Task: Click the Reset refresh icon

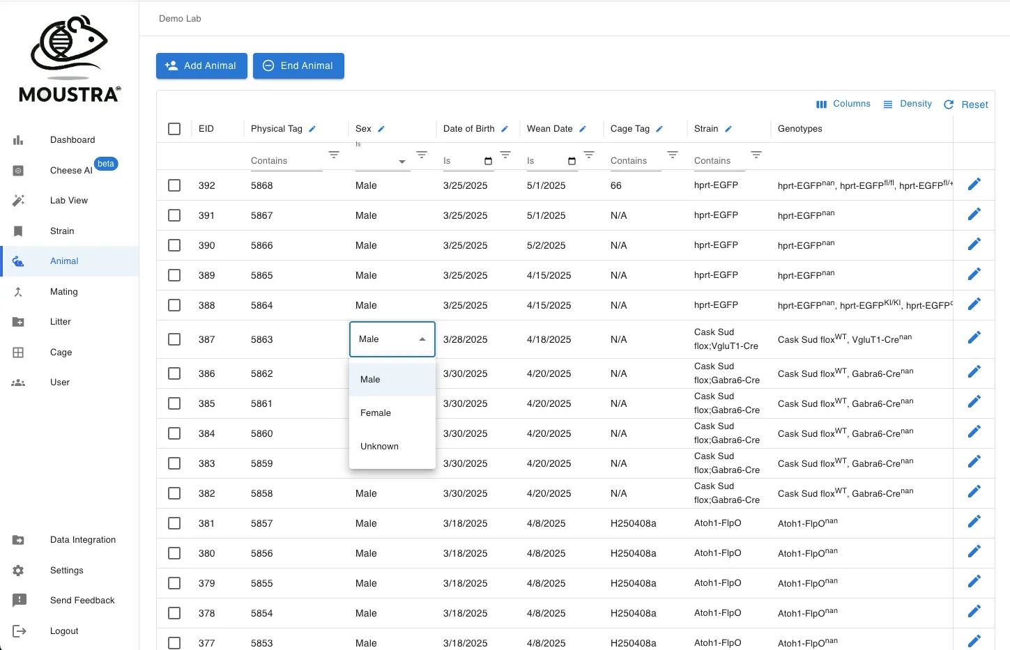Action: pos(948,105)
